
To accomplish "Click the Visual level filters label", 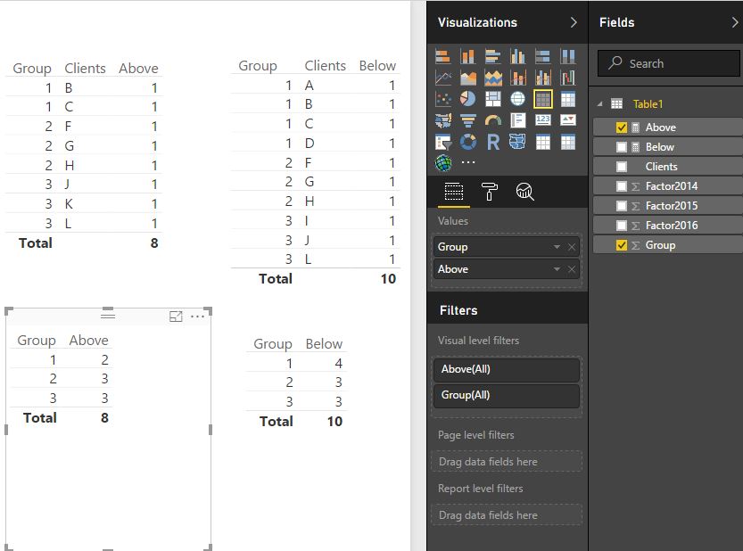I will click(478, 341).
